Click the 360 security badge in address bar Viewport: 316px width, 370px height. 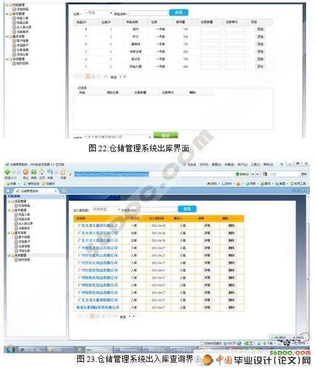242,174
